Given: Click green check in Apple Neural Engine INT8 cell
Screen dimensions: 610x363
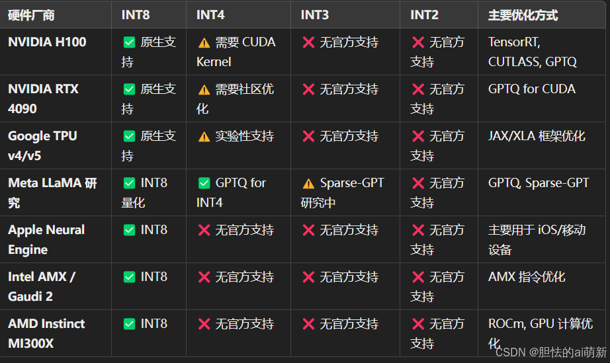Looking at the screenshot, I should click(129, 230).
